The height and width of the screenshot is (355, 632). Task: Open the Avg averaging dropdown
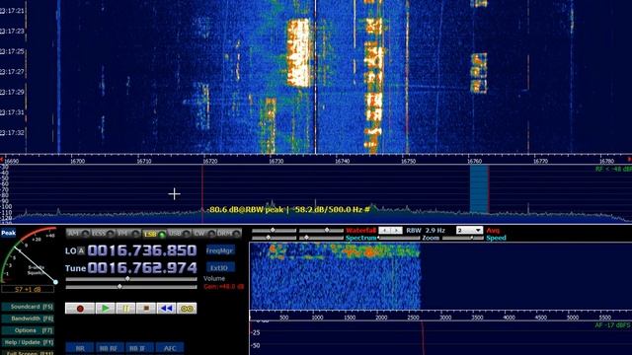[469, 230]
